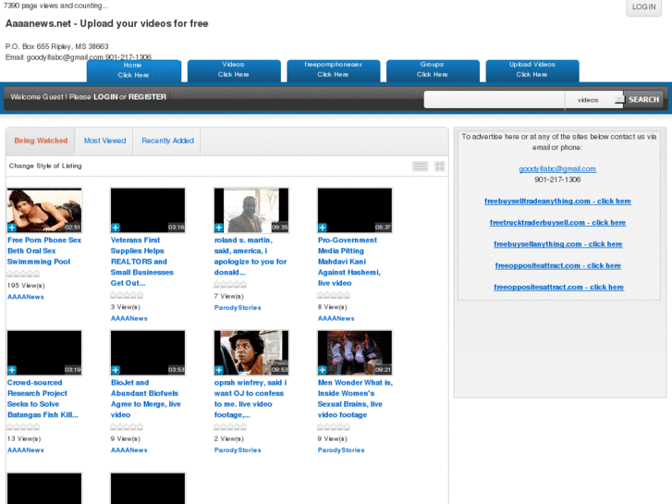The image size is (672, 504).
Task: Add Men Wonder What video via plus icon
Action: (x=323, y=370)
